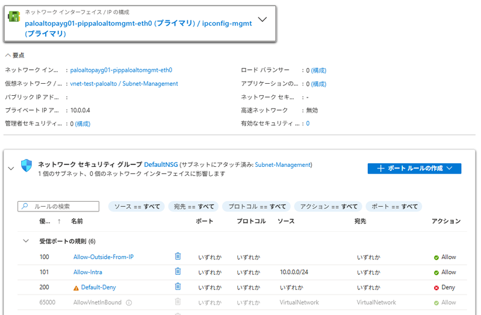Click 構成 link for 管理者セキュリティ
Image resolution: width=481 pixels, height=315 pixels.
83,123
